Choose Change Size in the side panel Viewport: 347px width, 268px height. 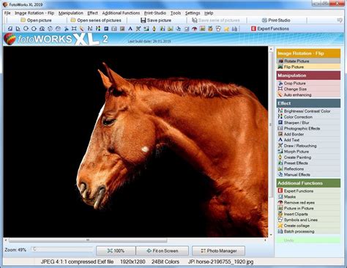pos(308,89)
